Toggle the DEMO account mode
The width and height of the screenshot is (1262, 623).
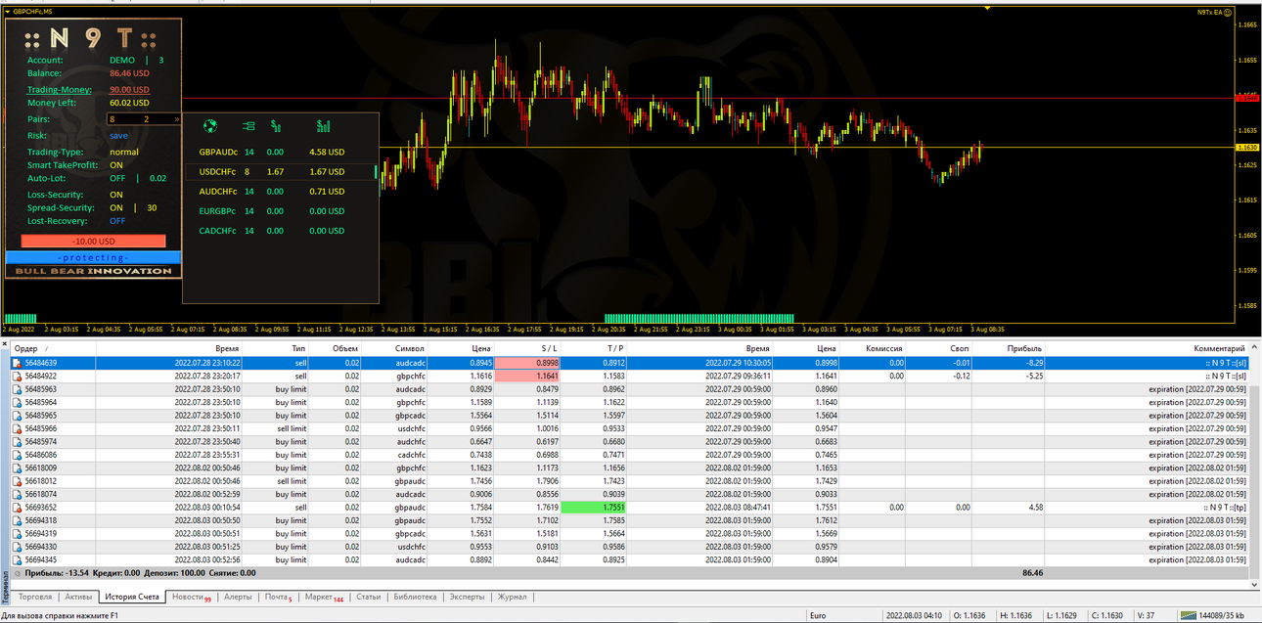122,60
